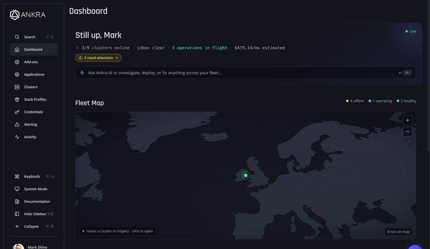Click the Hide Sidebar panel icon
Screen dimensions: 430x249
click(x=17, y=214)
